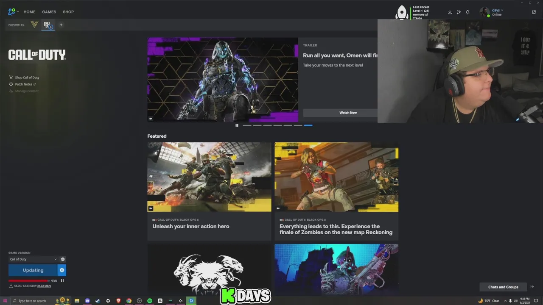Jump to the active last carousel indicator
The image size is (543, 305).
pyautogui.click(x=308, y=125)
